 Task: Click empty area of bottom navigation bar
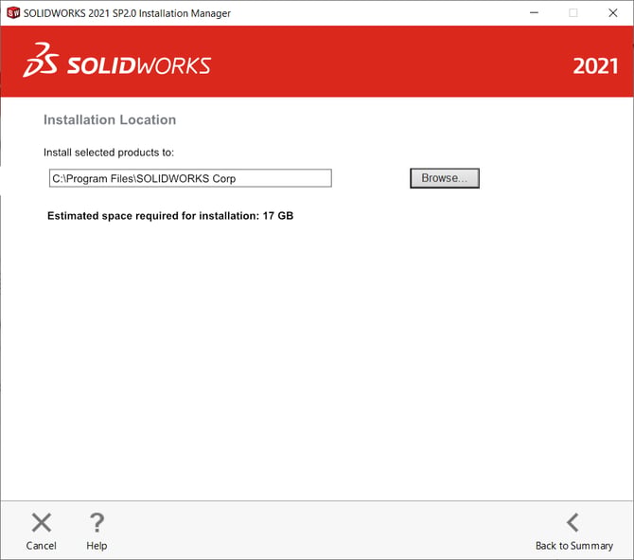tap(312, 529)
